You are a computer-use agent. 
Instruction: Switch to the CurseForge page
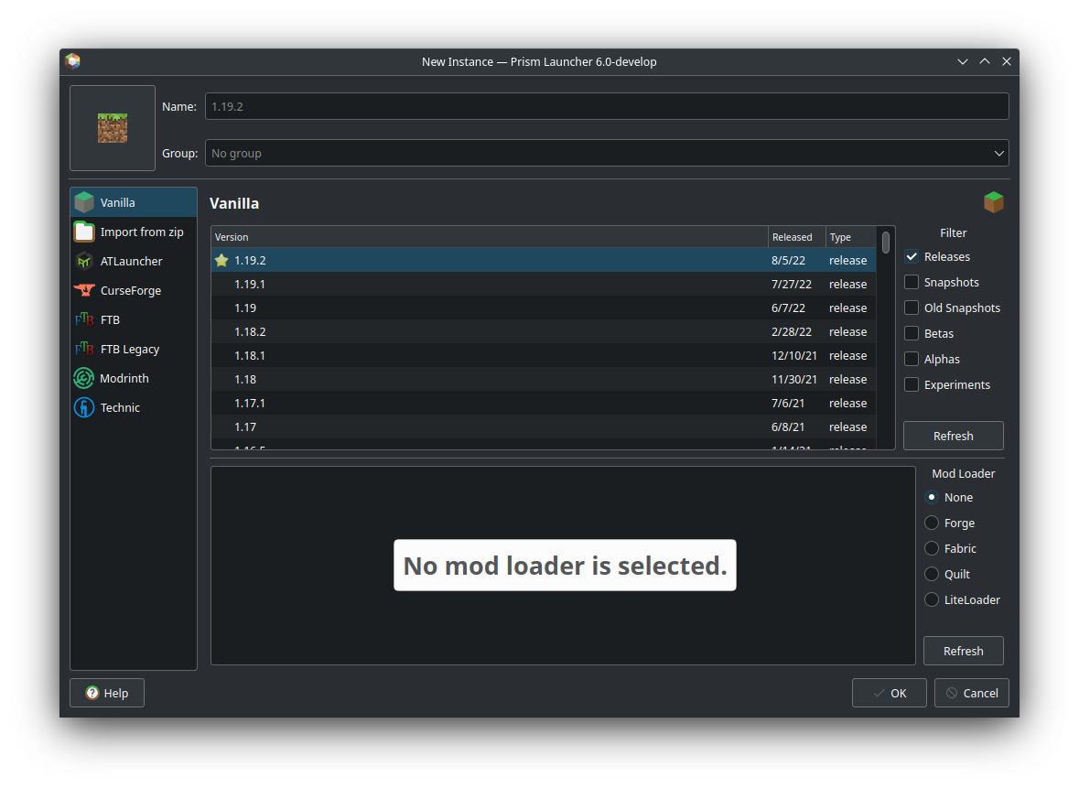[x=134, y=290]
